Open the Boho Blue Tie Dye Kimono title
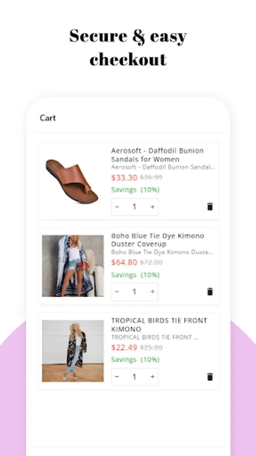This screenshot has height=456, width=256. point(158,240)
